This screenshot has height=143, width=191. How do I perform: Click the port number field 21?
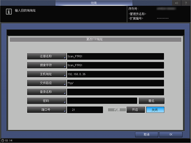85,110
